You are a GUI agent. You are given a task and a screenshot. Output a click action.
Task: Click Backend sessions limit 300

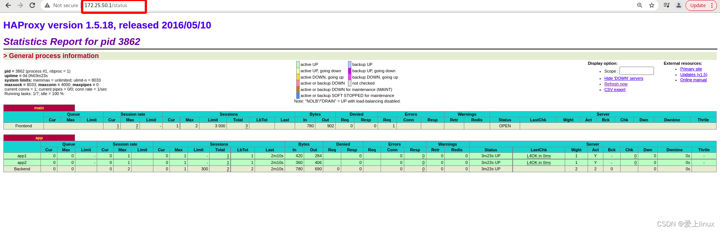[204, 169]
